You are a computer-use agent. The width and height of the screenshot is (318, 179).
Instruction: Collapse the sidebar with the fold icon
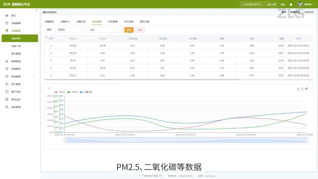[37, 10]
